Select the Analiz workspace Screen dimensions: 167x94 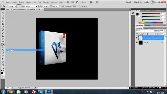pyautogui.click(x=147, y=2)
